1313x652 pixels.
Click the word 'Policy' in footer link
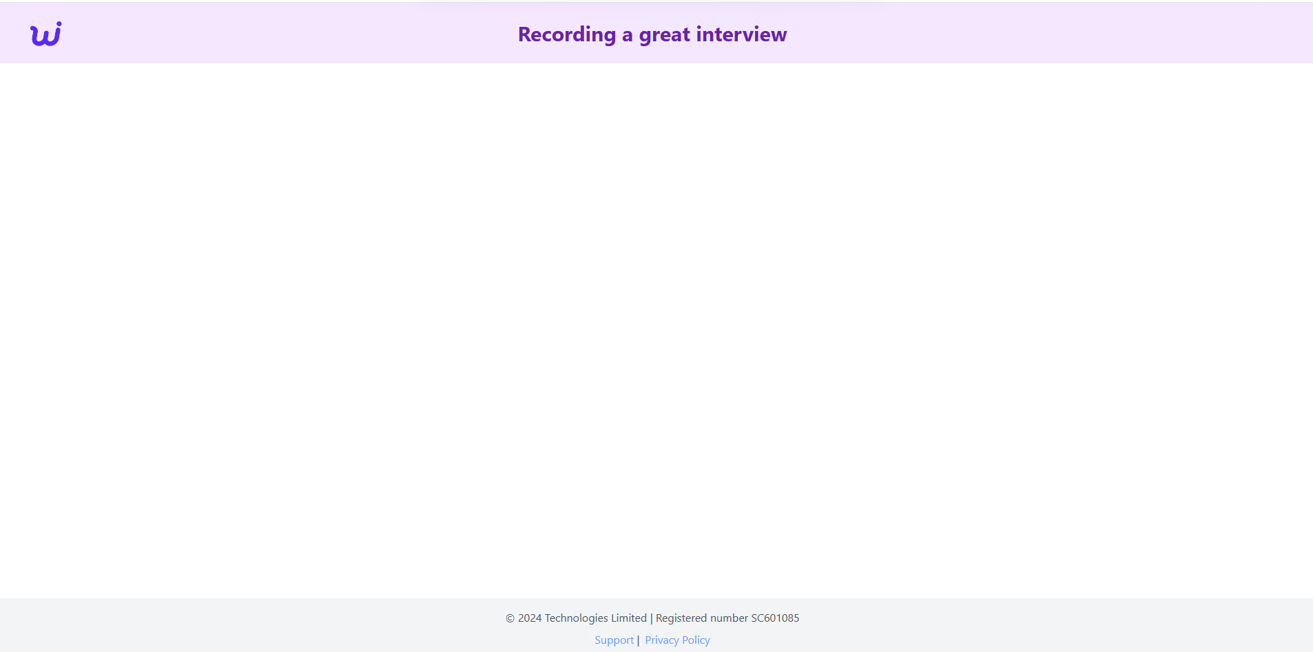(x=696, y=640)
